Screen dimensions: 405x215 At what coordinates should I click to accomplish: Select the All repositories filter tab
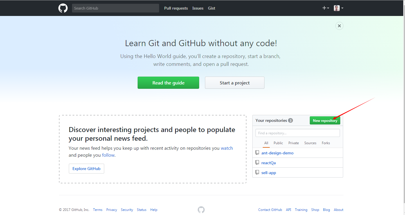coord(266,143)
